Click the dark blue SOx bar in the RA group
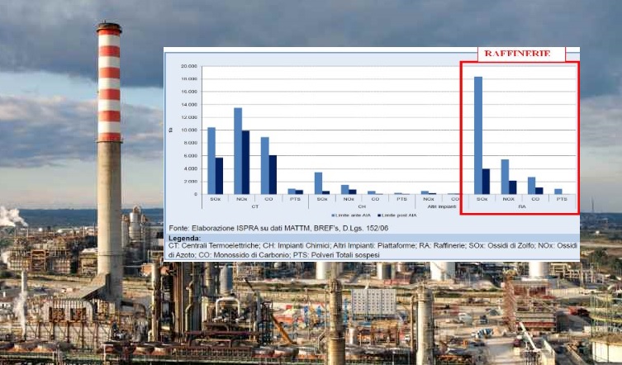 point(487,182)
